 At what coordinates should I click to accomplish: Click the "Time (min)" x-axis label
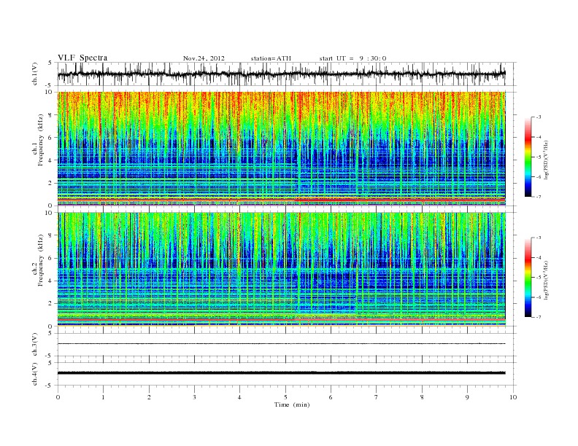[292, 404]
